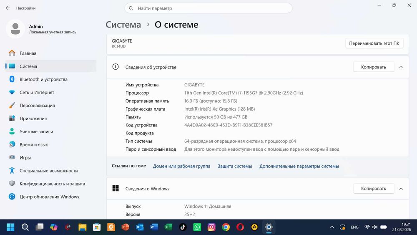The width and height of the screenshot is (417, 235).
Task: Open taskbar Search
Action: 25,227
